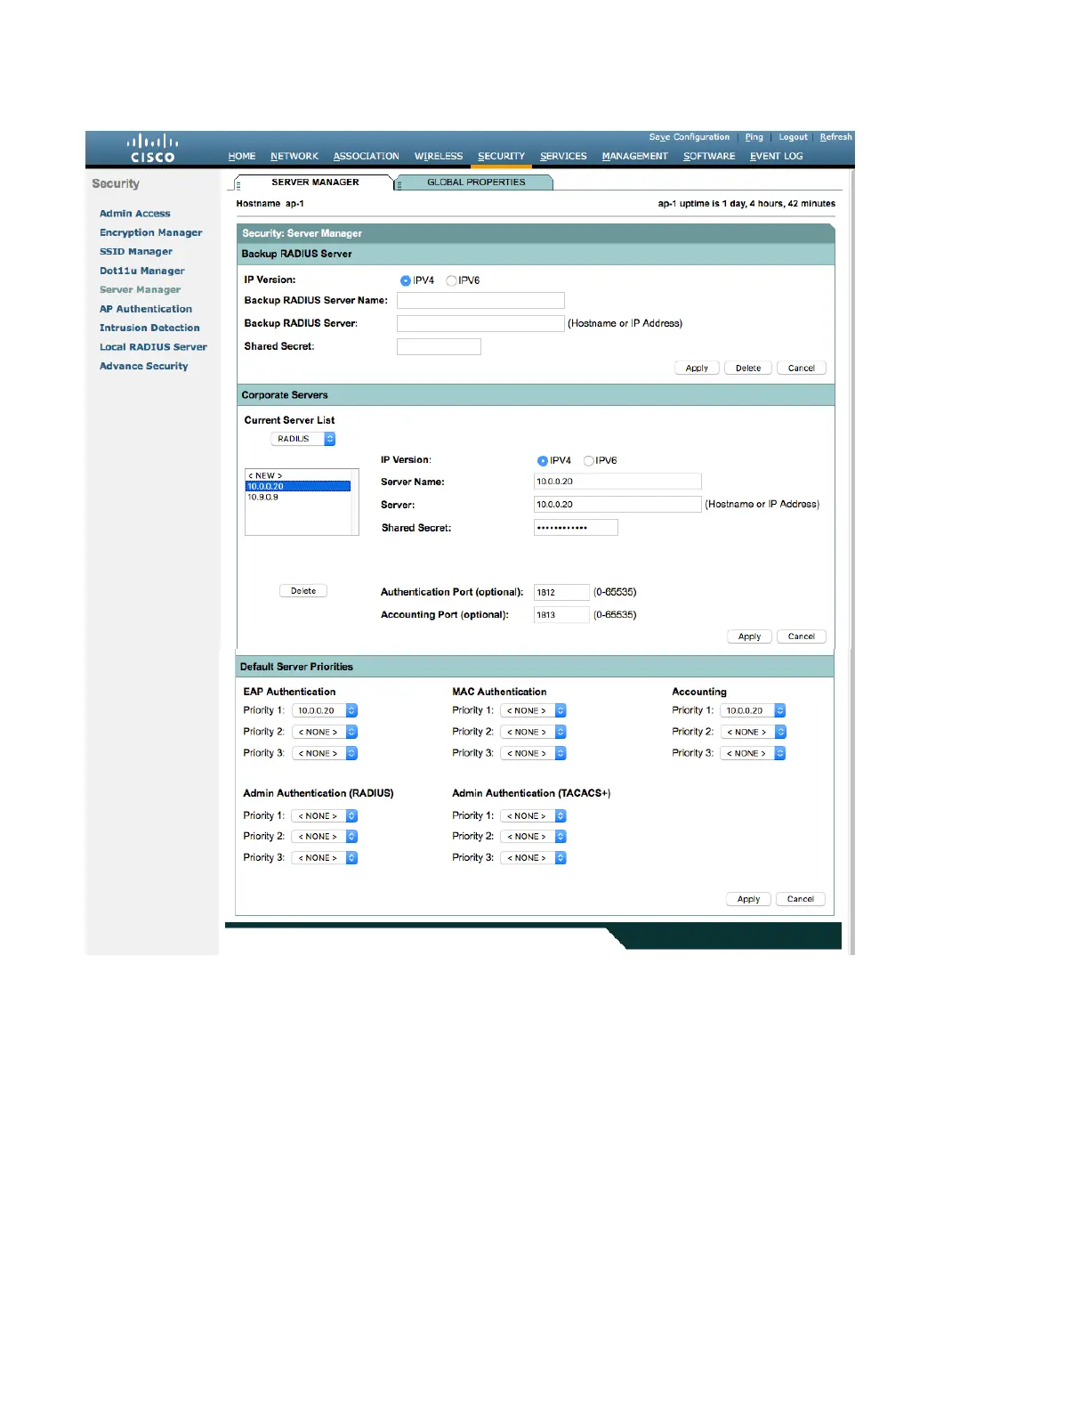Go to Server Manager in sidebar

tap(141, 290)
